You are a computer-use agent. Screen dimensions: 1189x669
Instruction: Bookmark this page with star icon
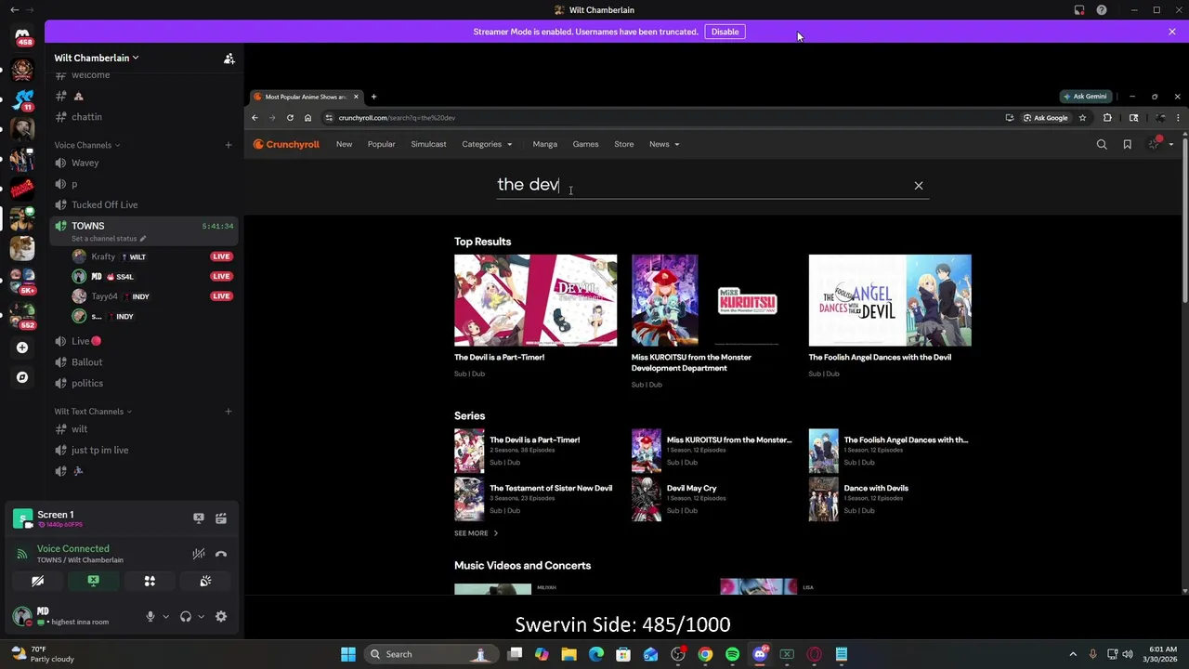(x=1082, y=118)
